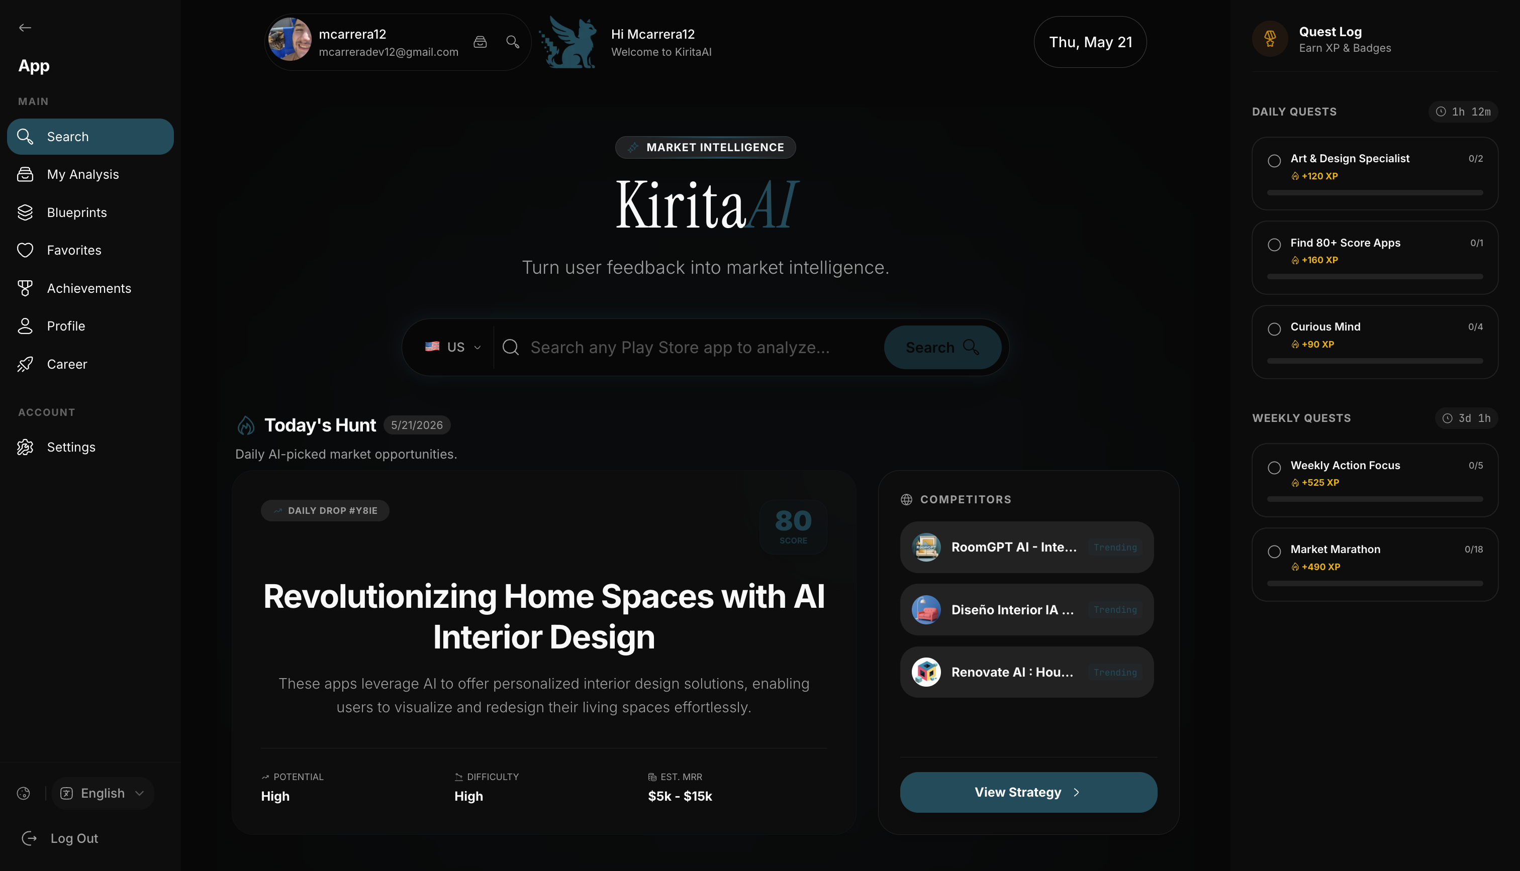Click the theme toggle icon beside English
Image resolution: width=1520 pixels, height=871 pixels.
(x=23, y=793)
